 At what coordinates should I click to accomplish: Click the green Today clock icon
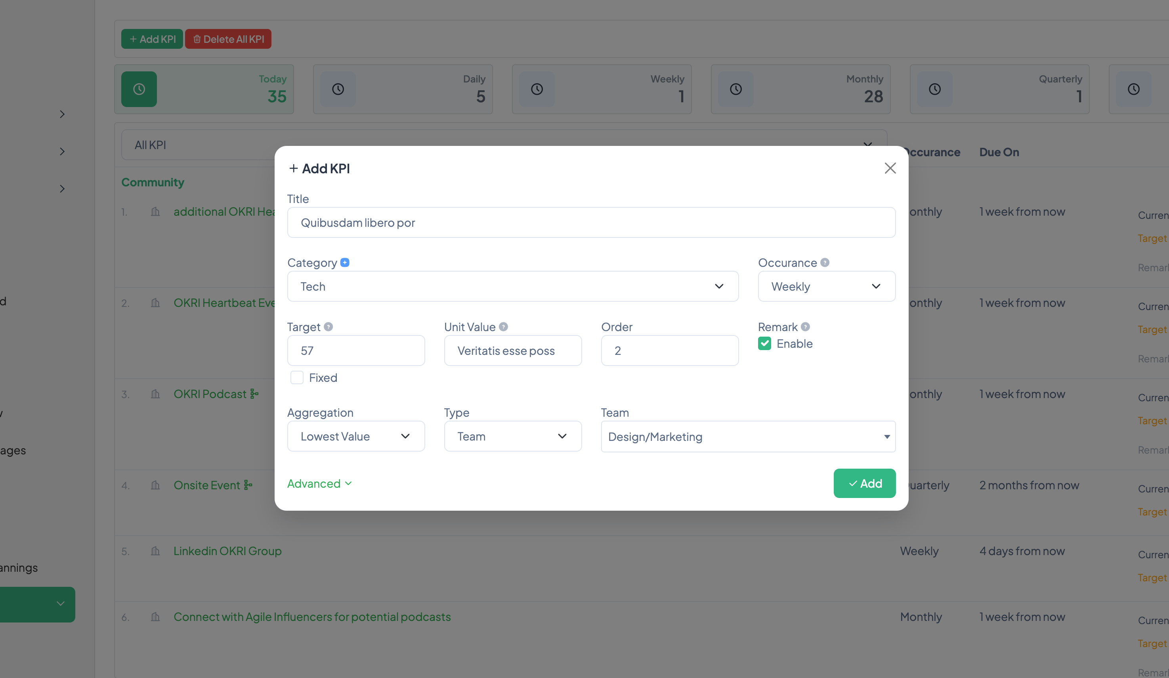click(x=139, y=89)
